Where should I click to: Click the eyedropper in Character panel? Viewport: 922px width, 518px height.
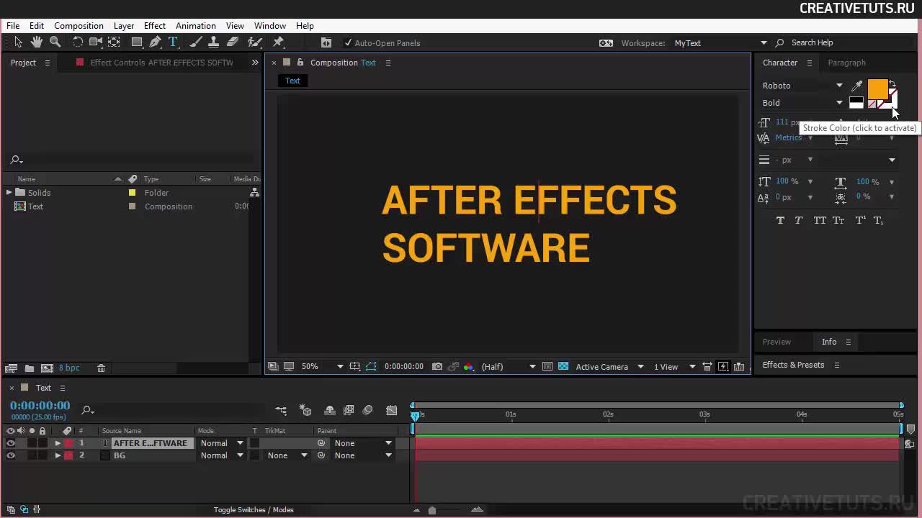(x=856, y=86)
